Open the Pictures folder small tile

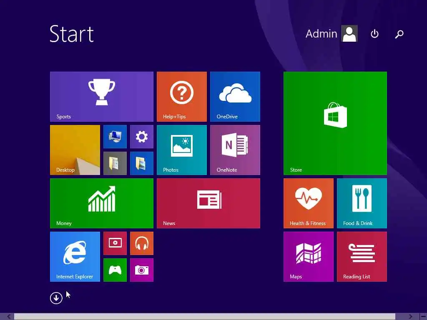tap(142, 163)
